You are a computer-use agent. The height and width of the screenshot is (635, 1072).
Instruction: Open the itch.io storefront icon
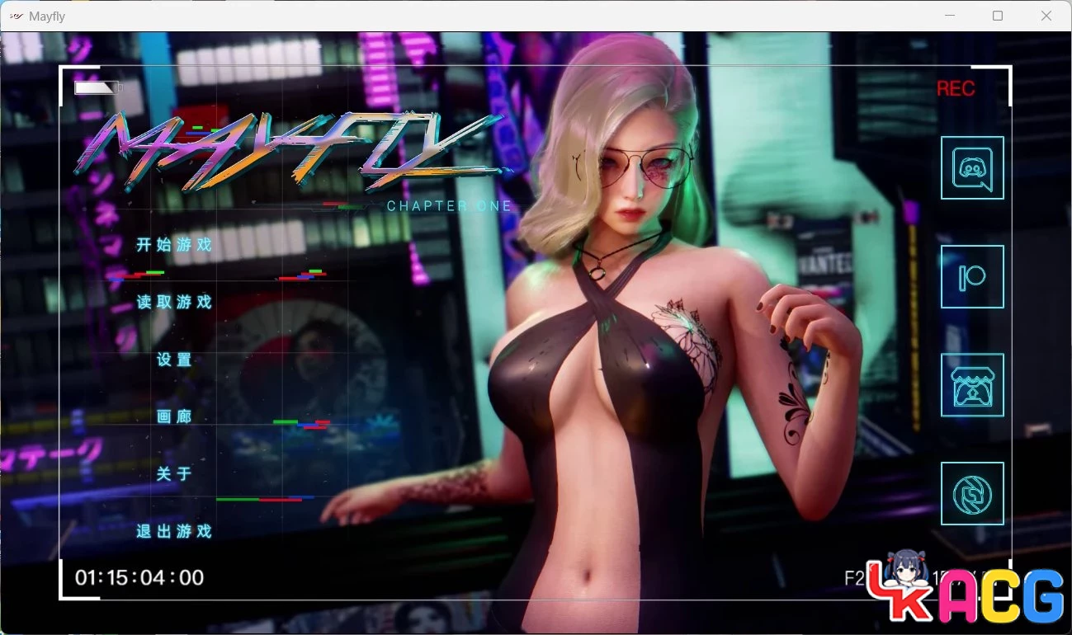(972, 385)
